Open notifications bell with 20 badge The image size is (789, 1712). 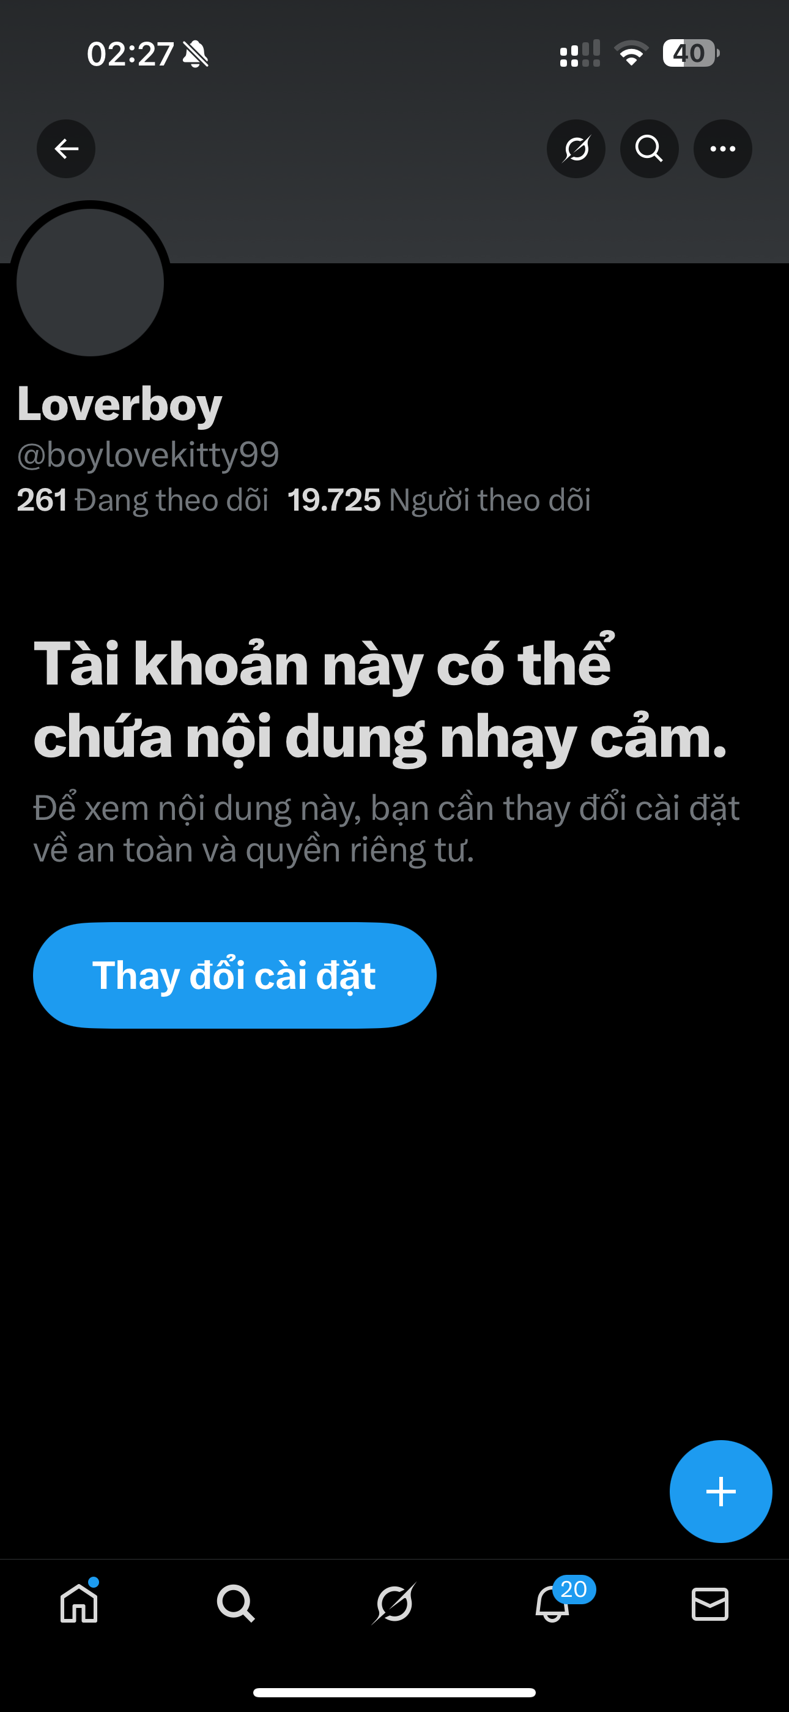point(552,1603)
